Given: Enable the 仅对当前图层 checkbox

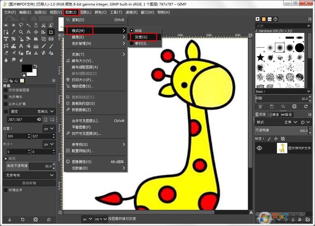Looking at the screenshot, I should click(5, 90).
